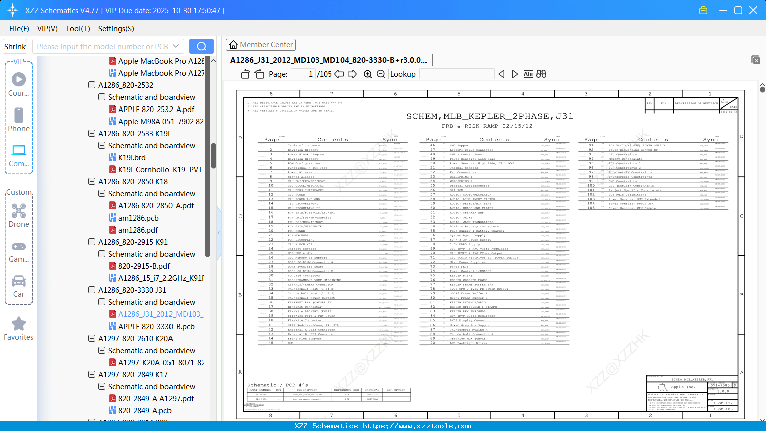
Task: Start lookup with the binoculars icon
Action: [x=541, y=74]
